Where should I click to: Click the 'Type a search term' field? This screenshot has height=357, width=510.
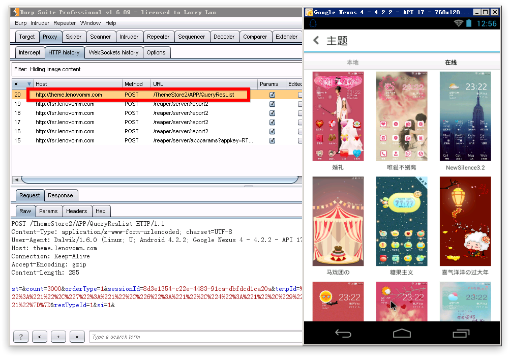(196, 337)
